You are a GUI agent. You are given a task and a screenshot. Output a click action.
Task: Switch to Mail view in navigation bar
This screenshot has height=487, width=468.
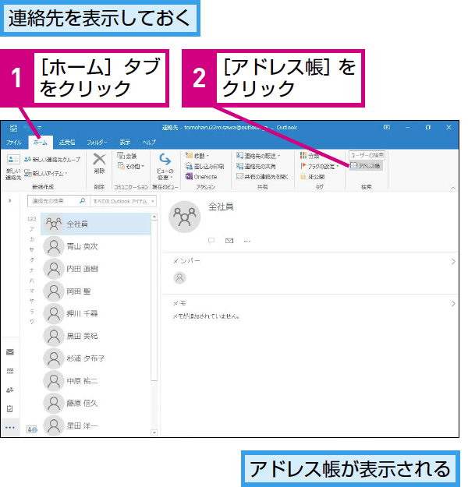(10, 352)
